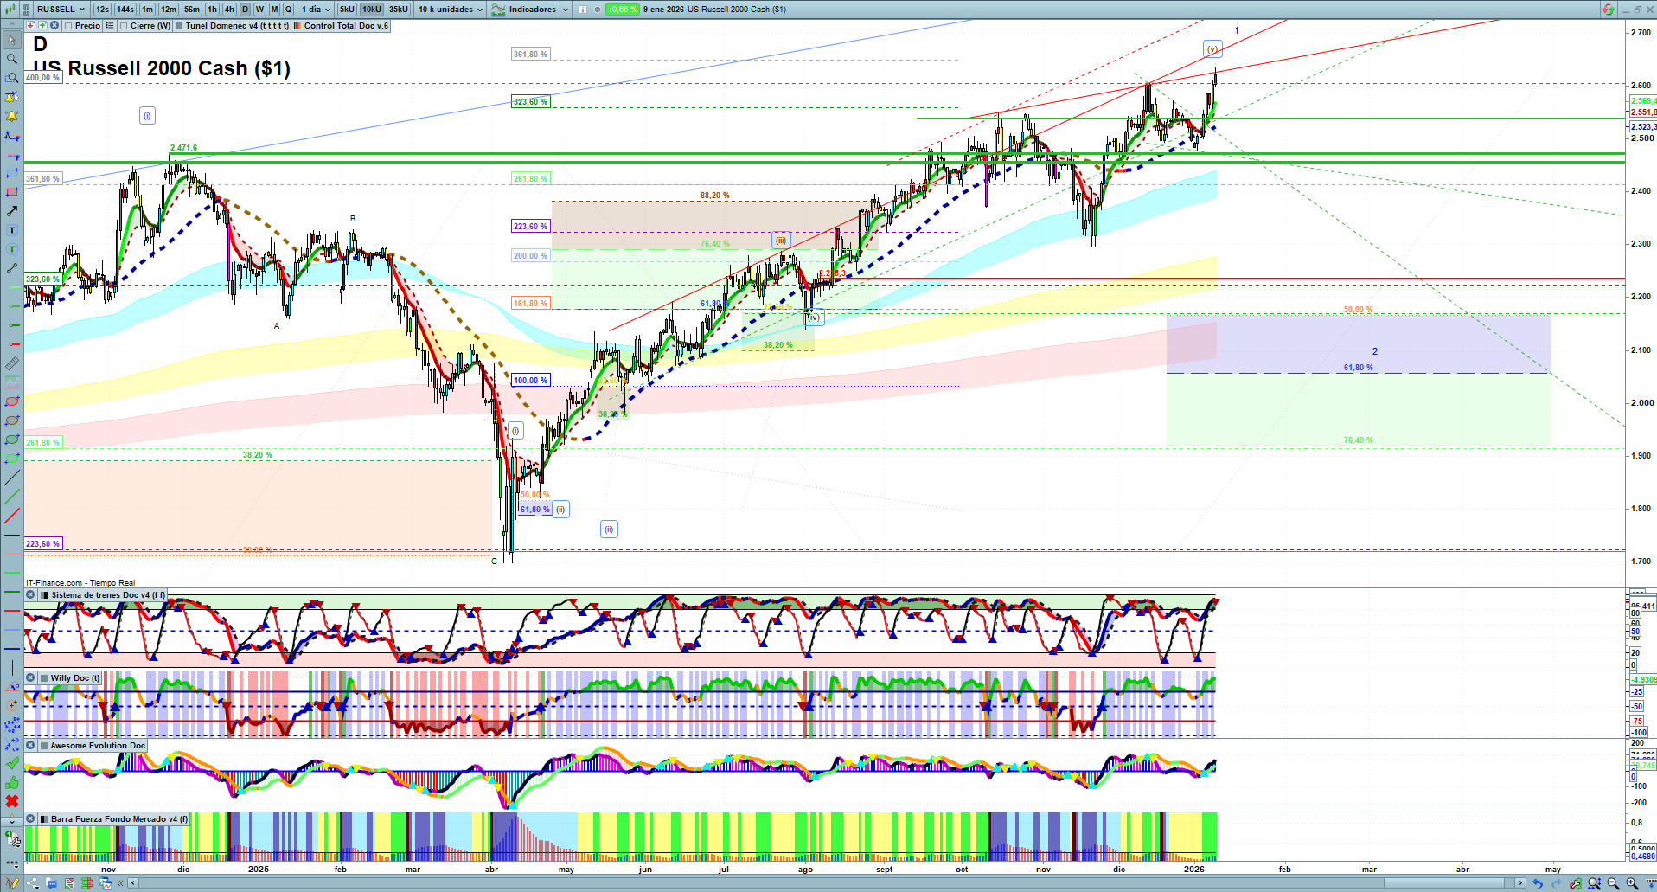This screenshot has height=892, width=1657.
Task: Select the magnifying glass zoom tool
Action: pos(12,59)
